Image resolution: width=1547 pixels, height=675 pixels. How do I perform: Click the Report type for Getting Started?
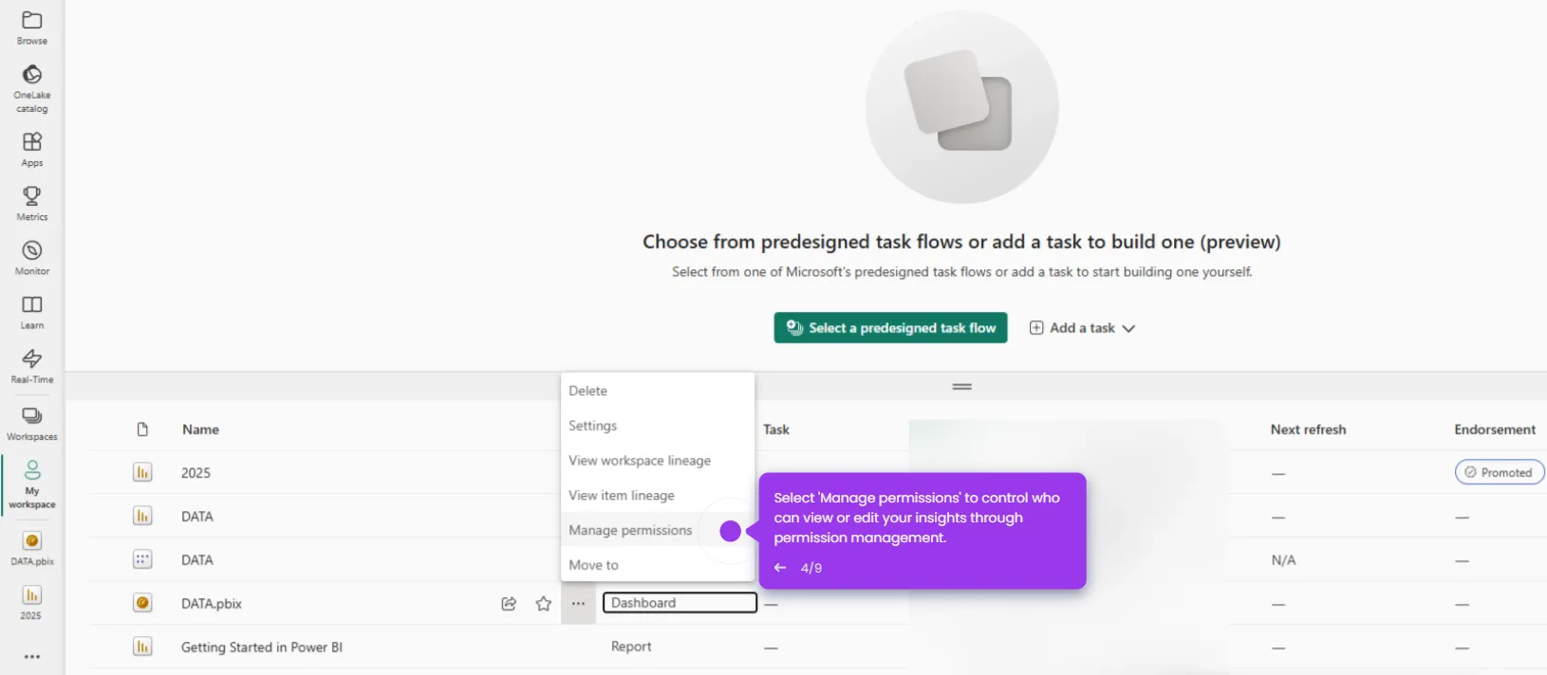[x=631, y=647]
